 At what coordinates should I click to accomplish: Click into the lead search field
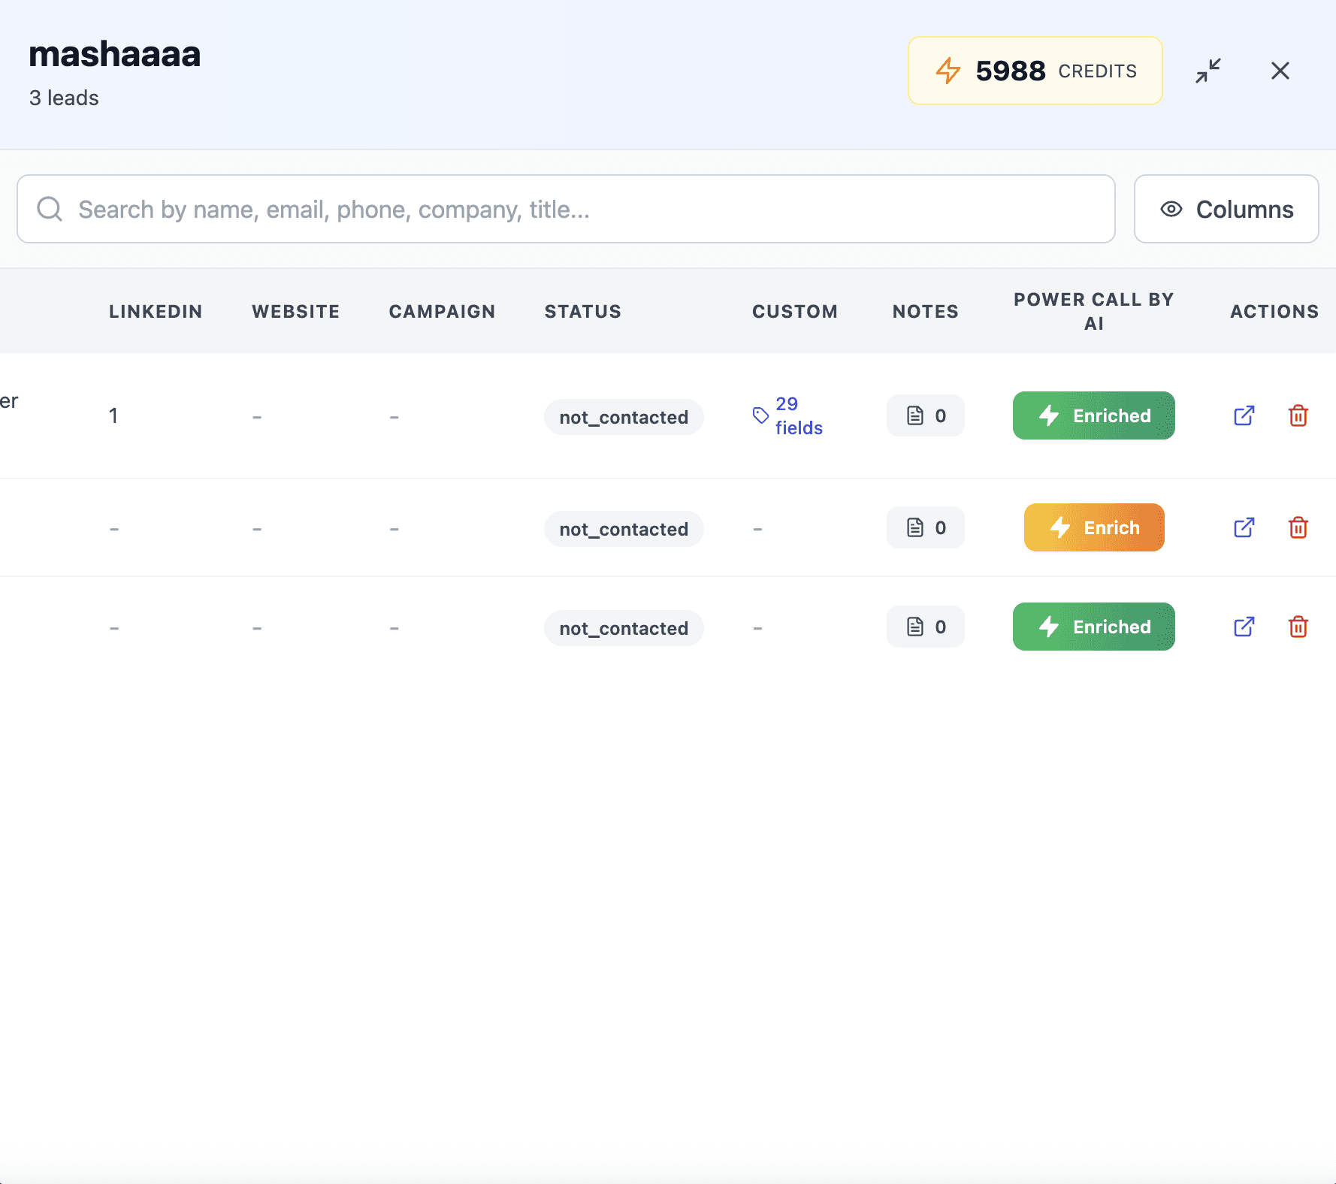(x=451, y=209)
